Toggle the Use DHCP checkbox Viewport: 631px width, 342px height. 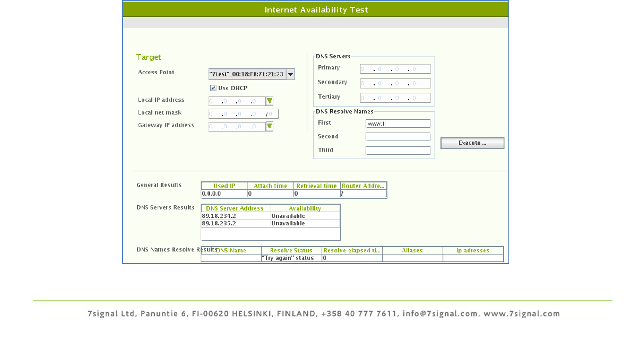213,88
